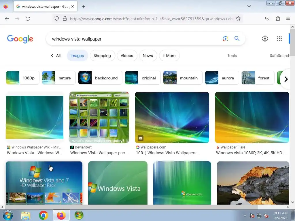Follow the 100+] Windows Vista Wallpapers link
Screen dimensions: 295x221
click(168, 153)
